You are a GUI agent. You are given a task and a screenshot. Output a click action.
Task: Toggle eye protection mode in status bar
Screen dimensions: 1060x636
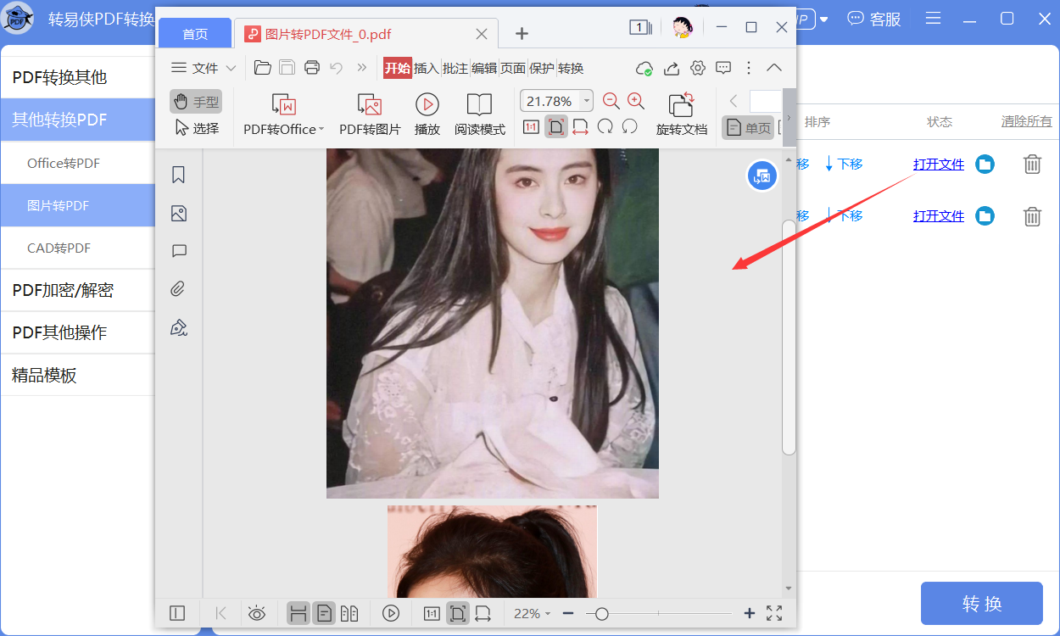point(257,613)
